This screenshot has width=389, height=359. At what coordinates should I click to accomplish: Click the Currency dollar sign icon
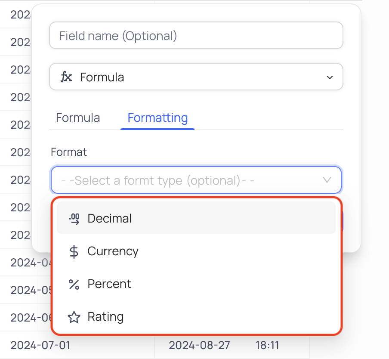click(74, 251)
